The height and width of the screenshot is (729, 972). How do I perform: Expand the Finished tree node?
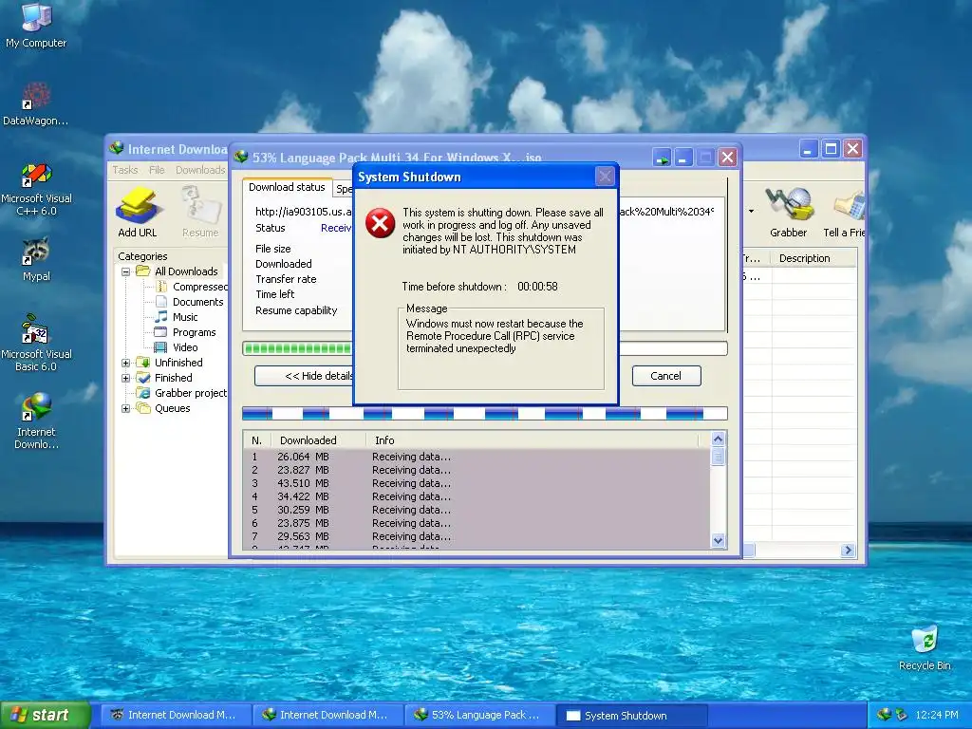(x=126, y=378)
